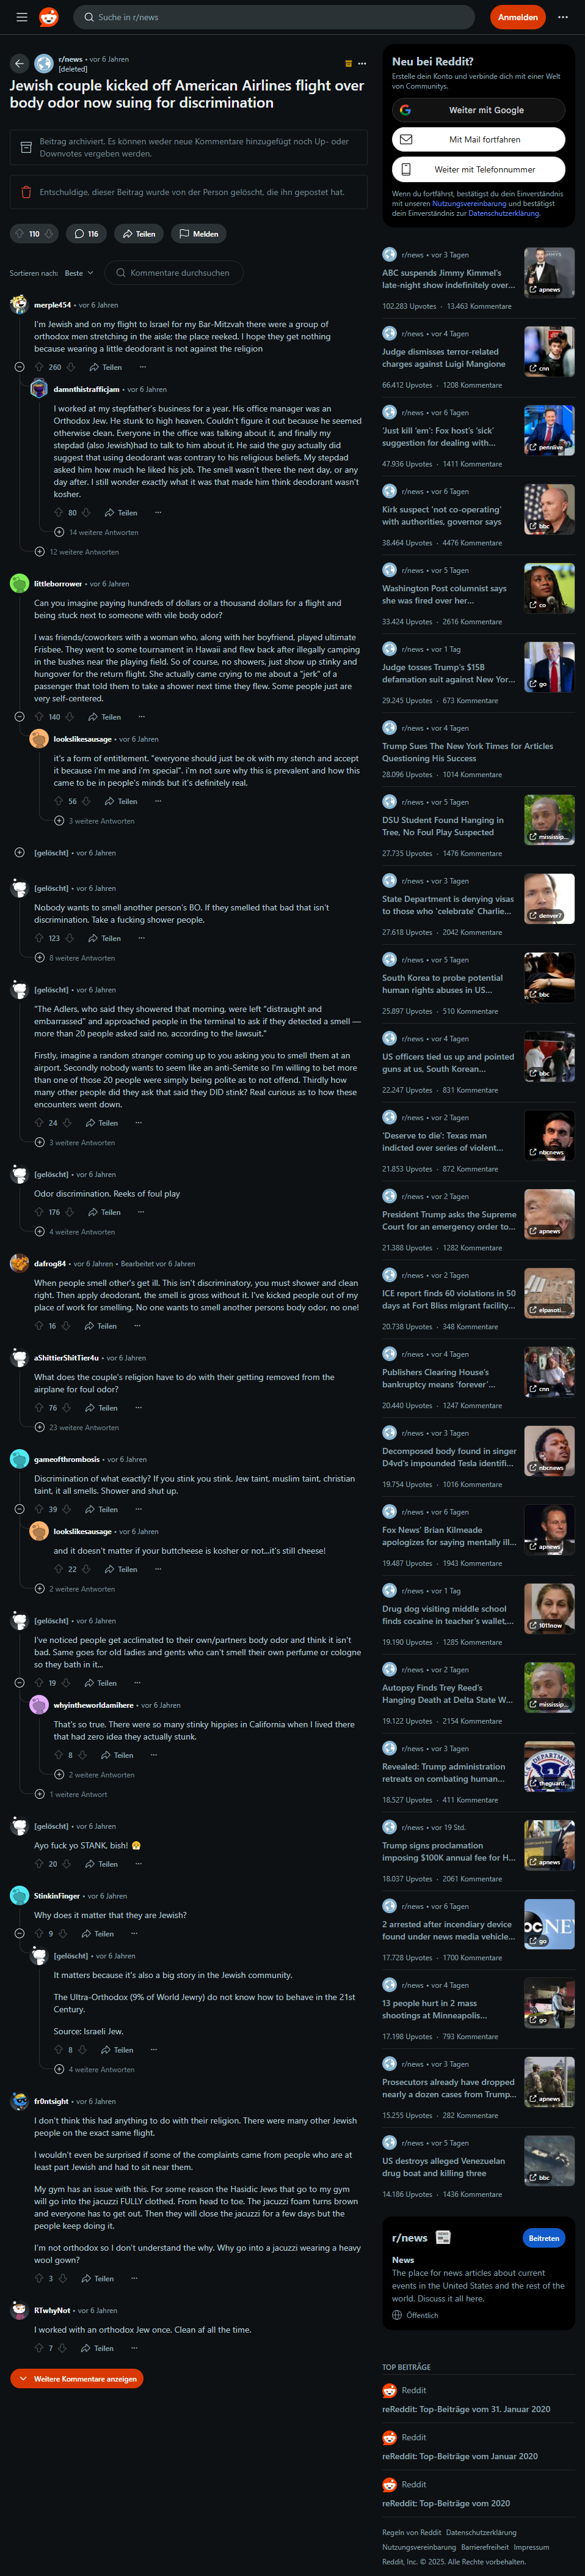Click the Reddit logo home icon

tap(49, 17)
